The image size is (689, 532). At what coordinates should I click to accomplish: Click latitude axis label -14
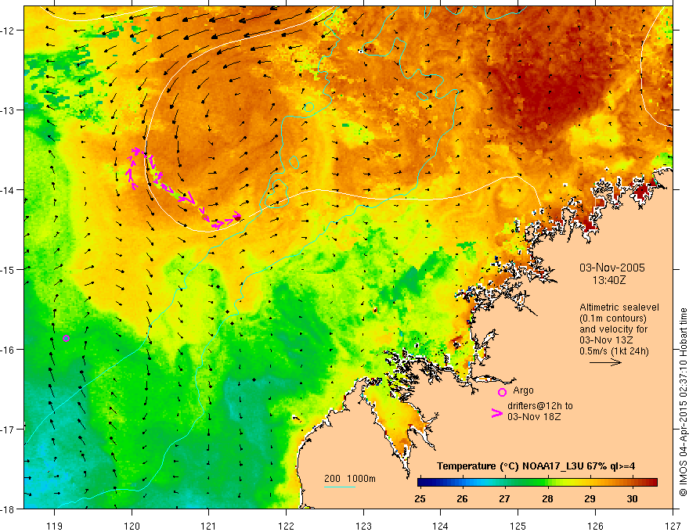click(9, 189)
